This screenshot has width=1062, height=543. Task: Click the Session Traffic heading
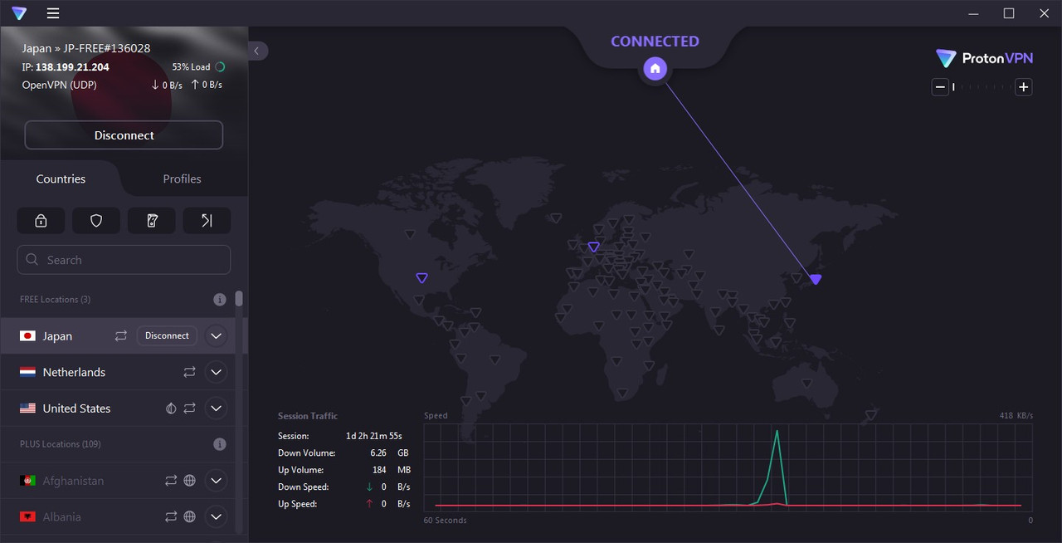308,416
